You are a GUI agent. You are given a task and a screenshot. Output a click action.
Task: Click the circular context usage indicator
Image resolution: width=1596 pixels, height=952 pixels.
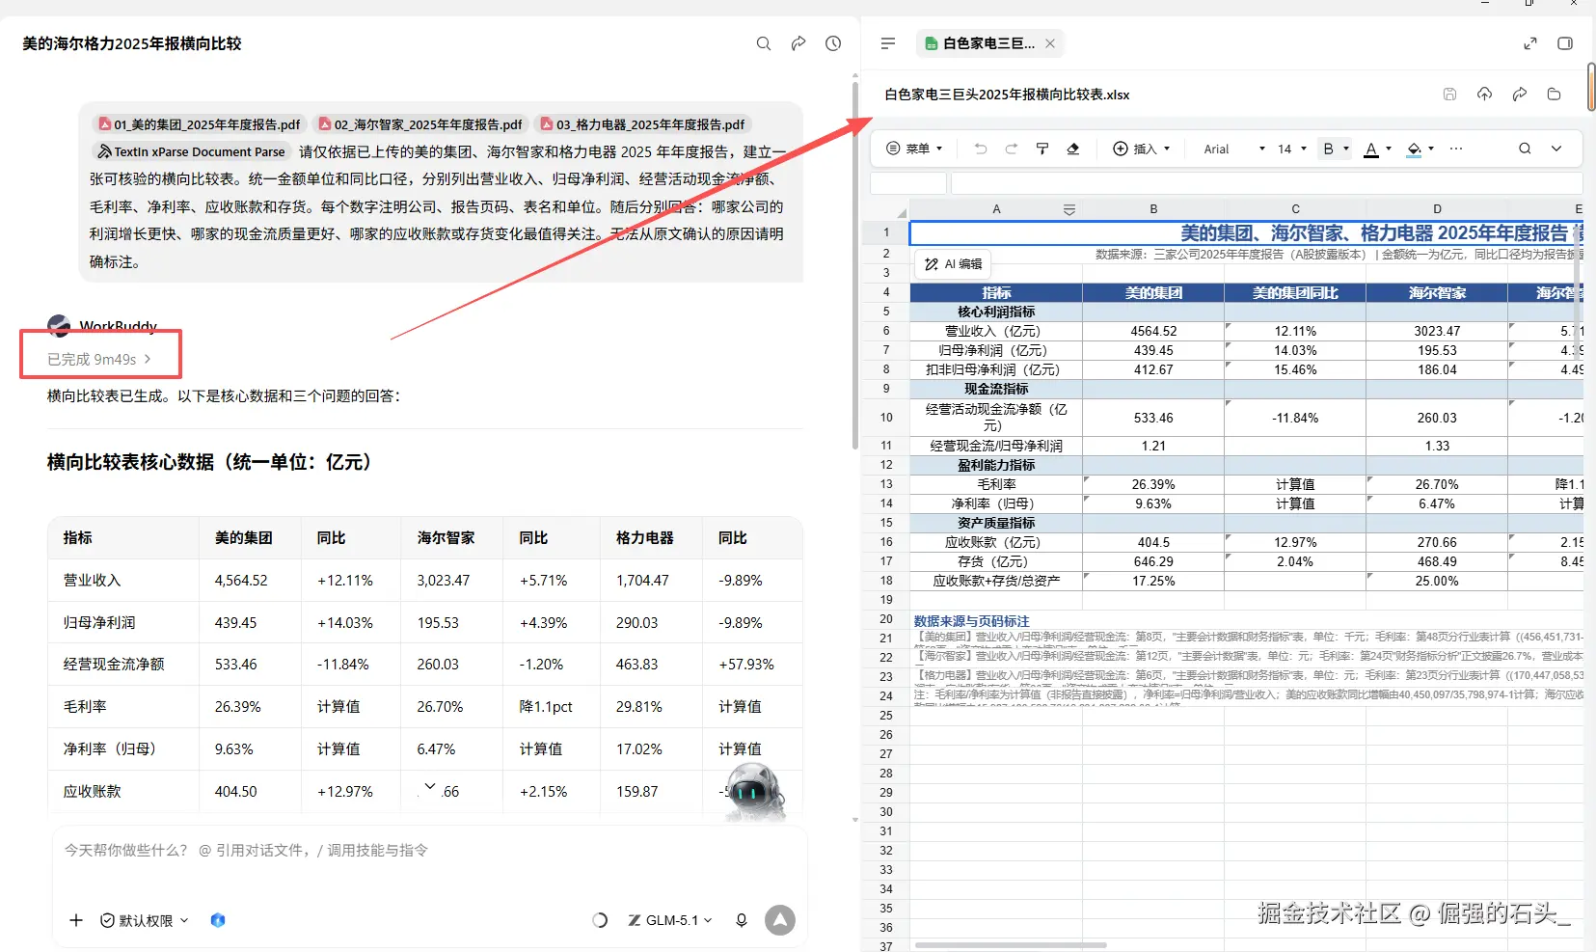[x=600, y=920]
